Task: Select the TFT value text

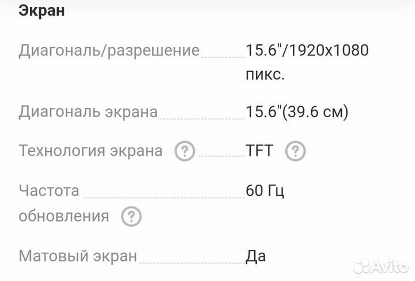Action: click(x=259, y=151)
